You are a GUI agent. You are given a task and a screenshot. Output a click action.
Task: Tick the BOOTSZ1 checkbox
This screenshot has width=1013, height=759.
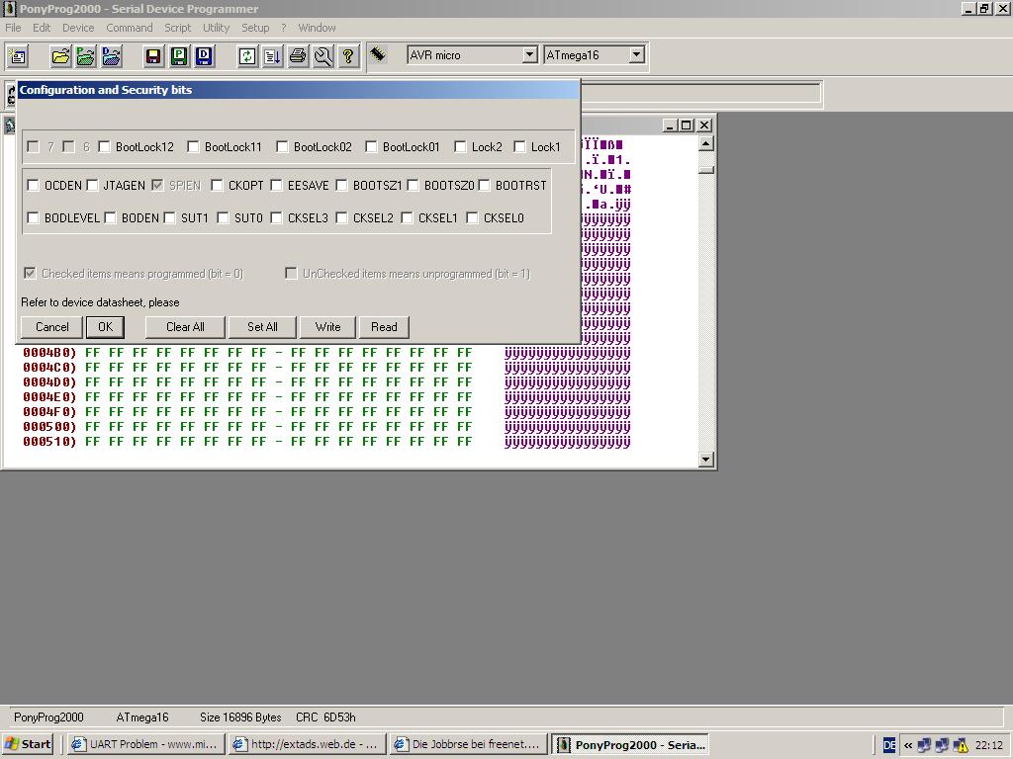coord(341,185)
